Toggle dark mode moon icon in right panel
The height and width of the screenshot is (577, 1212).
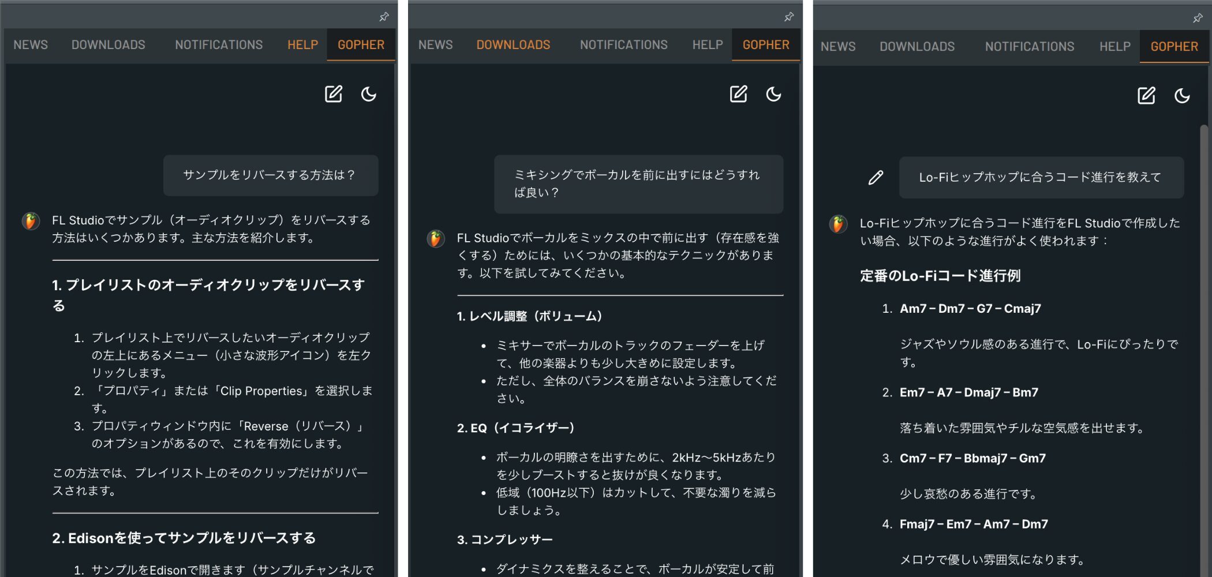point(1182,96)
